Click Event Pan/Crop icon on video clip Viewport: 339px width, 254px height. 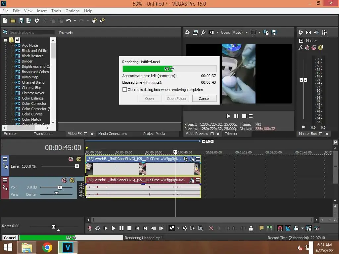(185, 159)
